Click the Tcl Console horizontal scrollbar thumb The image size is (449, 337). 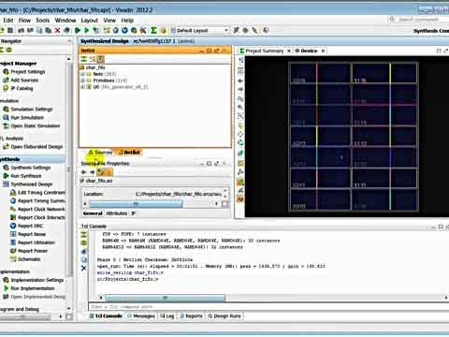165,298
